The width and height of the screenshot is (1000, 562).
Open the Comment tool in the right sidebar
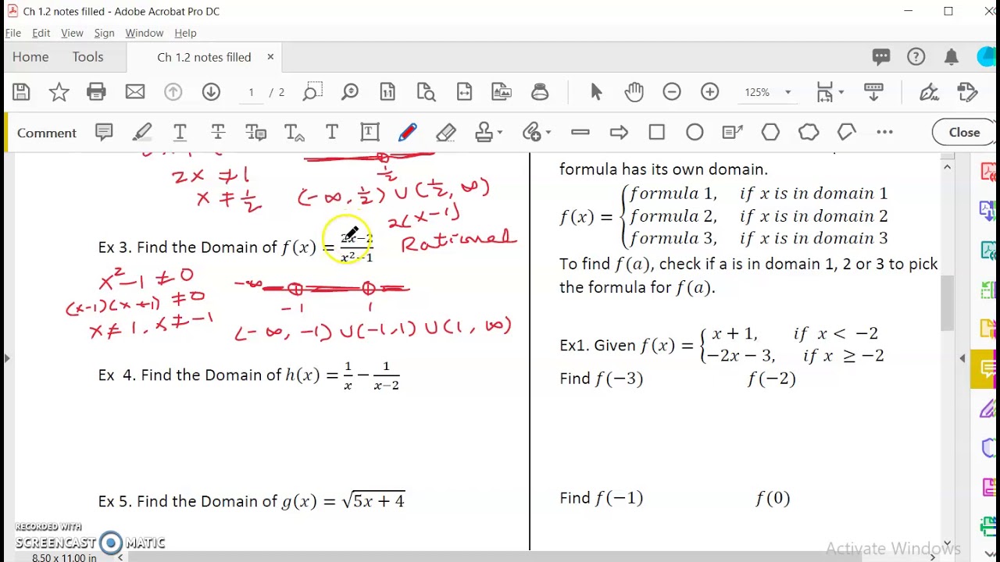[x=985, y=369]
